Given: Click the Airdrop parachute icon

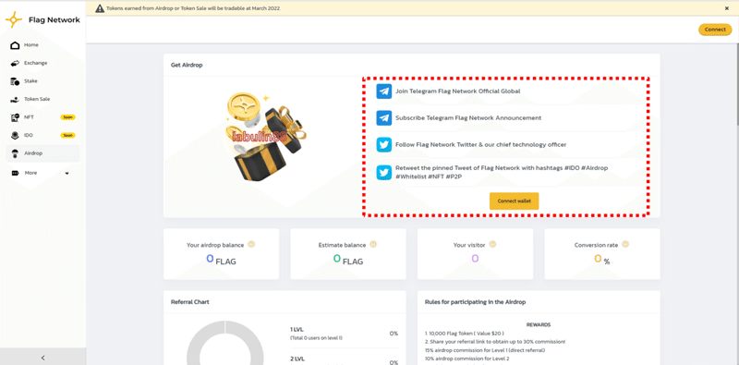Looking at the screenshot, I should [x=15, y=153].
